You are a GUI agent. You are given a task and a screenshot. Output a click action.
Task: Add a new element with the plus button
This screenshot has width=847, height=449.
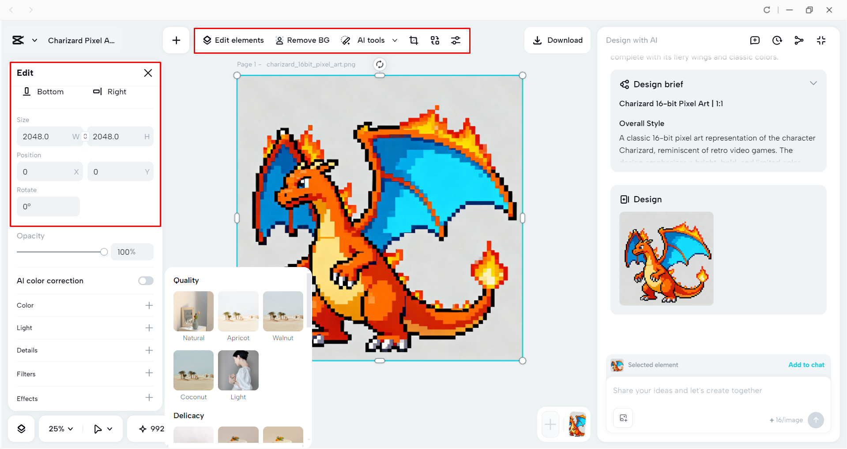176,40
